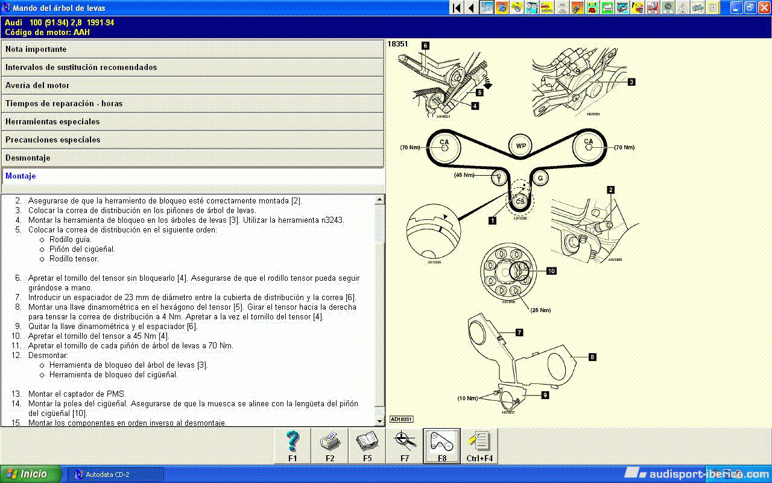
Task: Print the page with F2 printer icon
Action: [330, 446]
